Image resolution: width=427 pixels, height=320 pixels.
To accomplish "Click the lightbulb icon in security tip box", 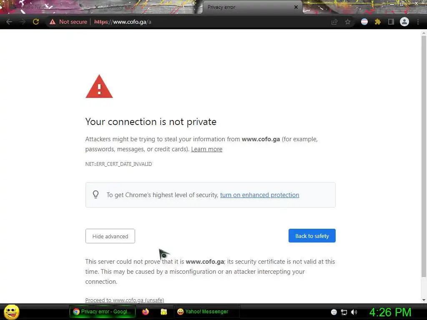I will (95, 195).
